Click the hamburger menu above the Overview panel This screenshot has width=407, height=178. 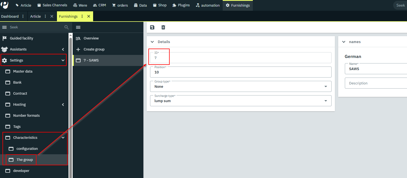[78, 27]
